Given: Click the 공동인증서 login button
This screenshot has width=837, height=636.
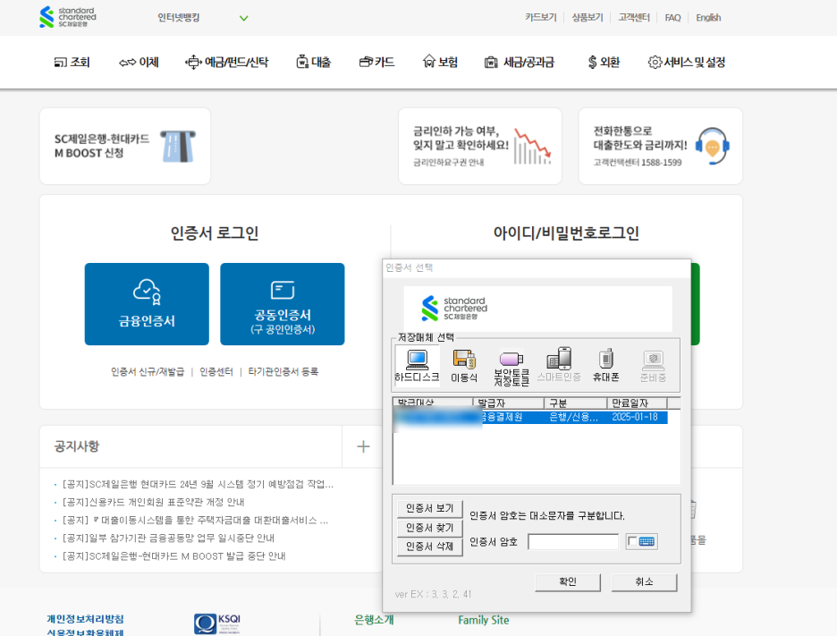Looking at the screenshot, I should pyautogui.click(x=283, y=304).
